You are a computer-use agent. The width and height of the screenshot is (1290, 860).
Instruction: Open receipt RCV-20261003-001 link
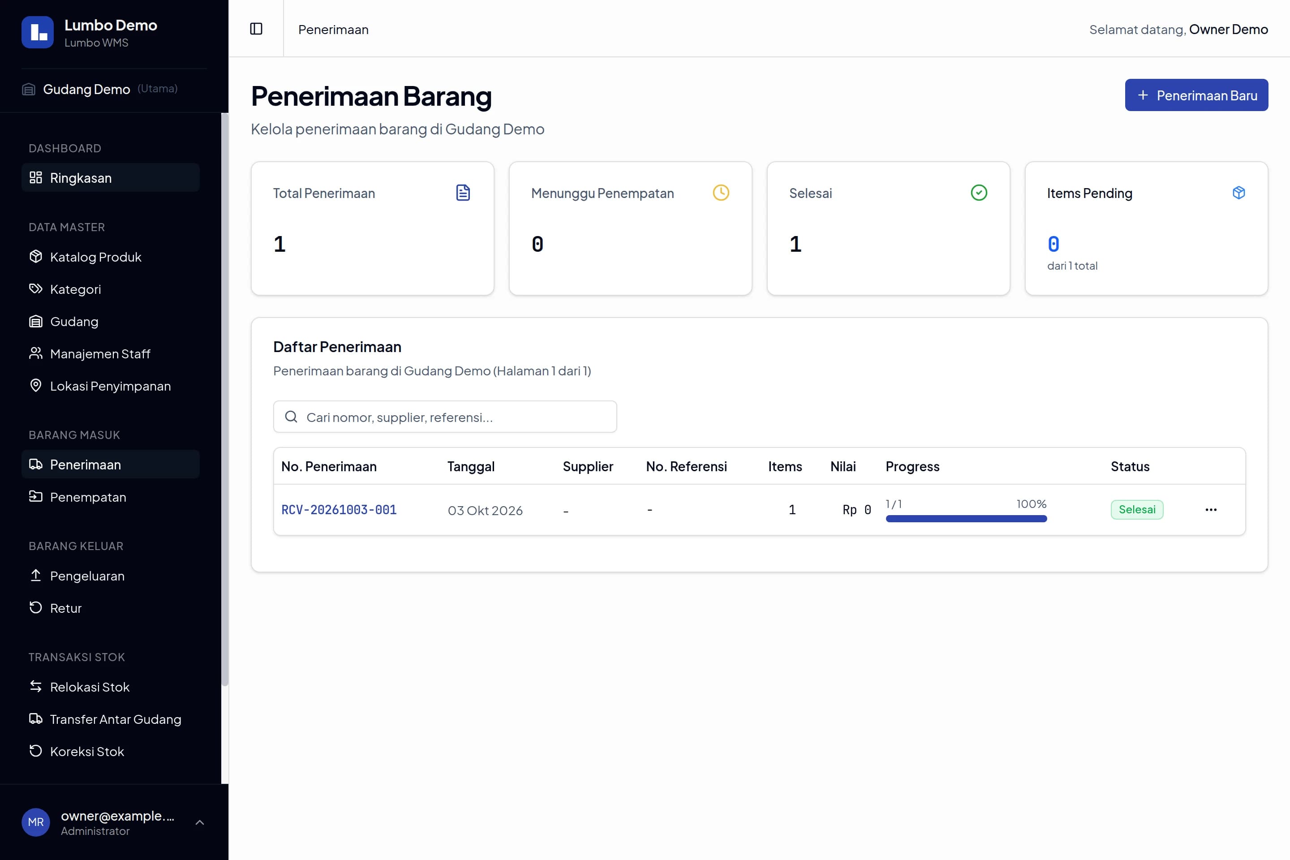pos(339,510)
